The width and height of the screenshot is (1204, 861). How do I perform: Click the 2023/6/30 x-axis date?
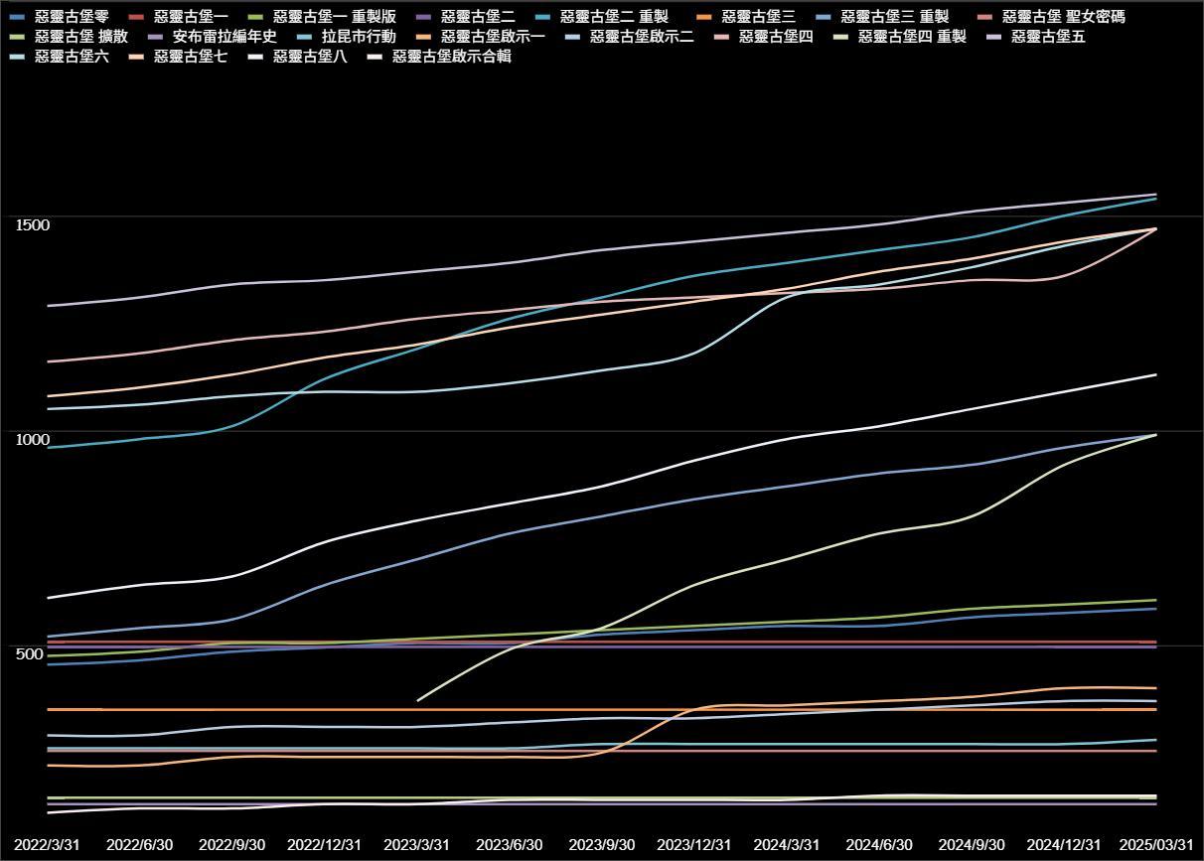point(510,844)
